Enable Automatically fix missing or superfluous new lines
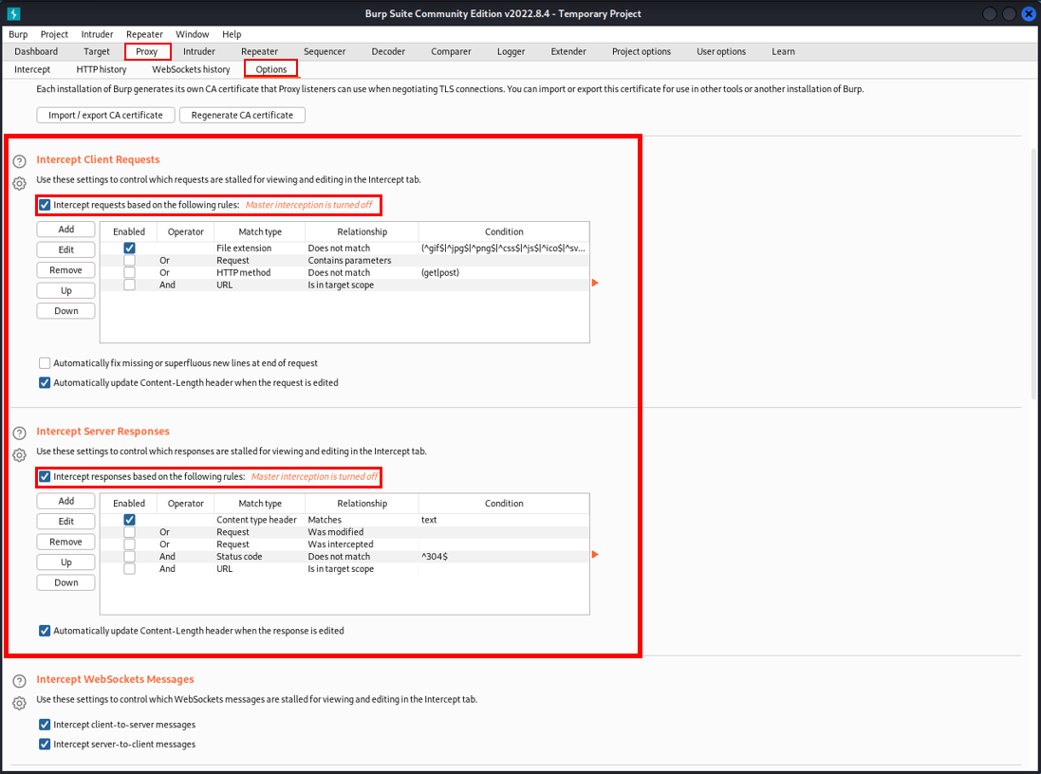 45,363
